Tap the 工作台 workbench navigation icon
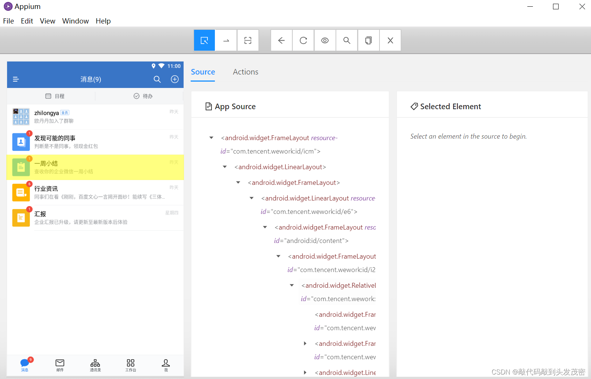Screen dimensions: 591x379 pyautogui.click(x=131, y=365)
